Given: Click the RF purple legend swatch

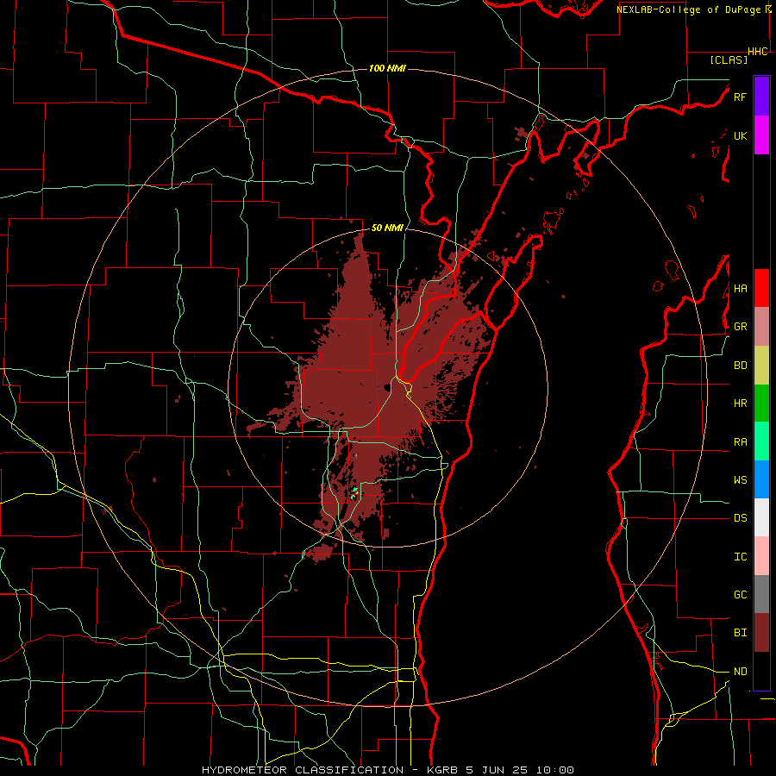Looking at the screenshot, I should [x=761, y=97].
